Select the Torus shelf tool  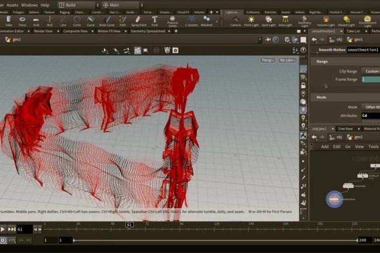click(22, 21)
